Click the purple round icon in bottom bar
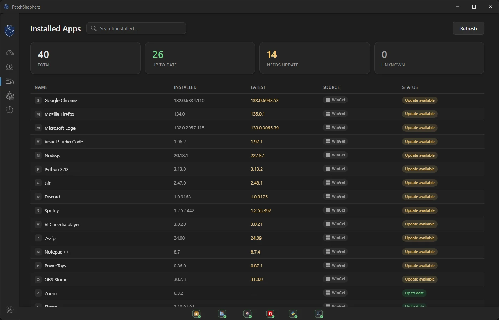 [247, 314]
